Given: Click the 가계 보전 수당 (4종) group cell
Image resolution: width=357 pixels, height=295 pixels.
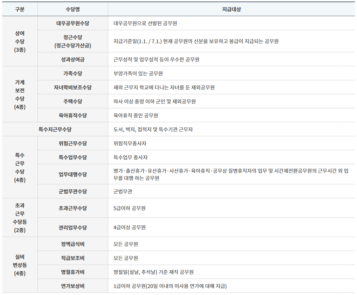Looking at the screenshot, I should pos(19,94).
